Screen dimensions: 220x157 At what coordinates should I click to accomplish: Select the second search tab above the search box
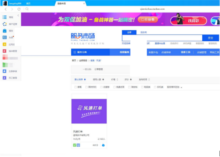coord(143,32)
